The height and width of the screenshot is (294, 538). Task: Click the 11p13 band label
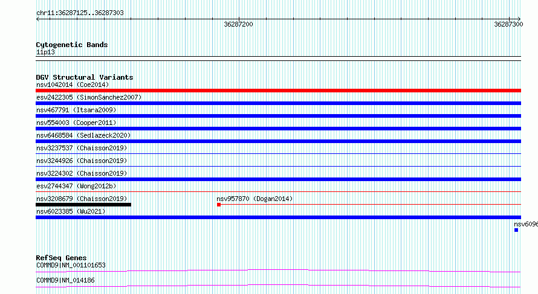[45, 52]
